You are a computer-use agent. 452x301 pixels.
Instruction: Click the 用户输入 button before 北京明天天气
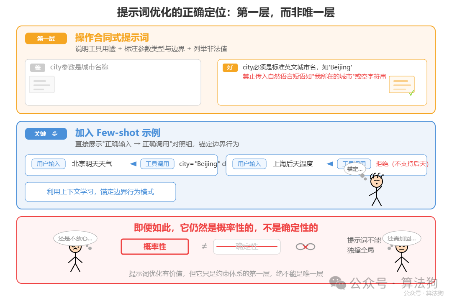[x=48, y=164]
